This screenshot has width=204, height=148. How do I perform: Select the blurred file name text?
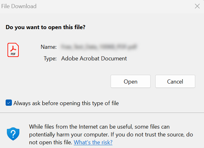(x=99, y=47)
